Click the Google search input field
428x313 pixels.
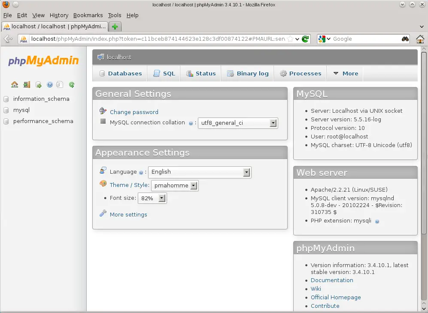pyautogui.click(x=366, y=39)
